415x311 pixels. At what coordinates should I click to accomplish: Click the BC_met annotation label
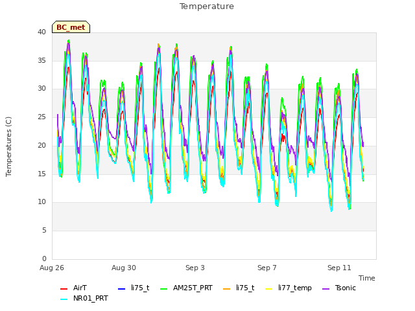[71, 27]
